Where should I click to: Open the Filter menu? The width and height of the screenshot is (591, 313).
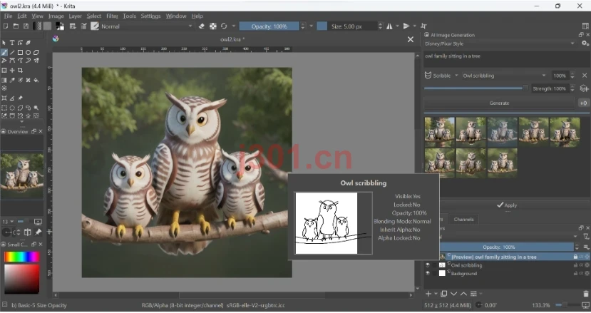point(112,16)
